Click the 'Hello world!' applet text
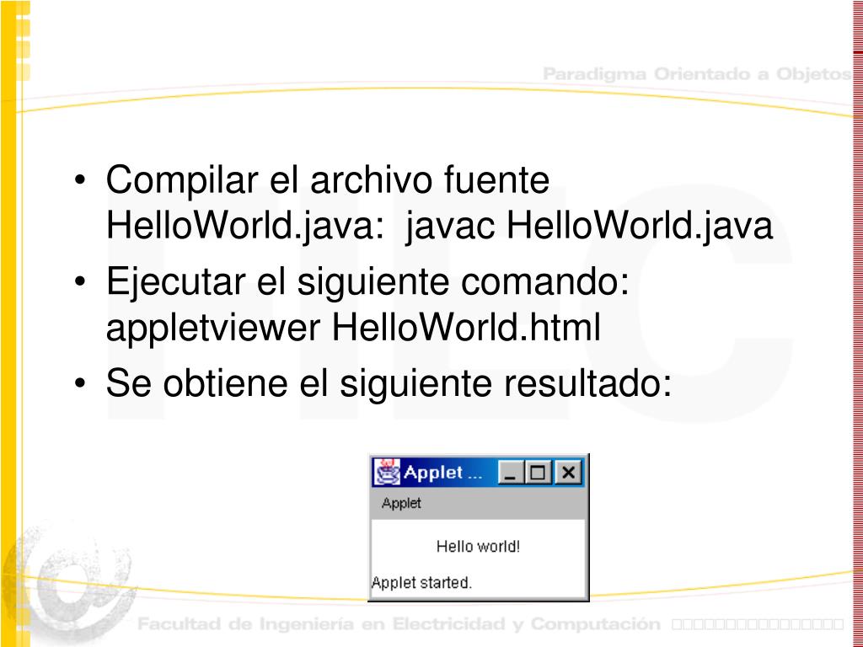 tap(478, 546)
